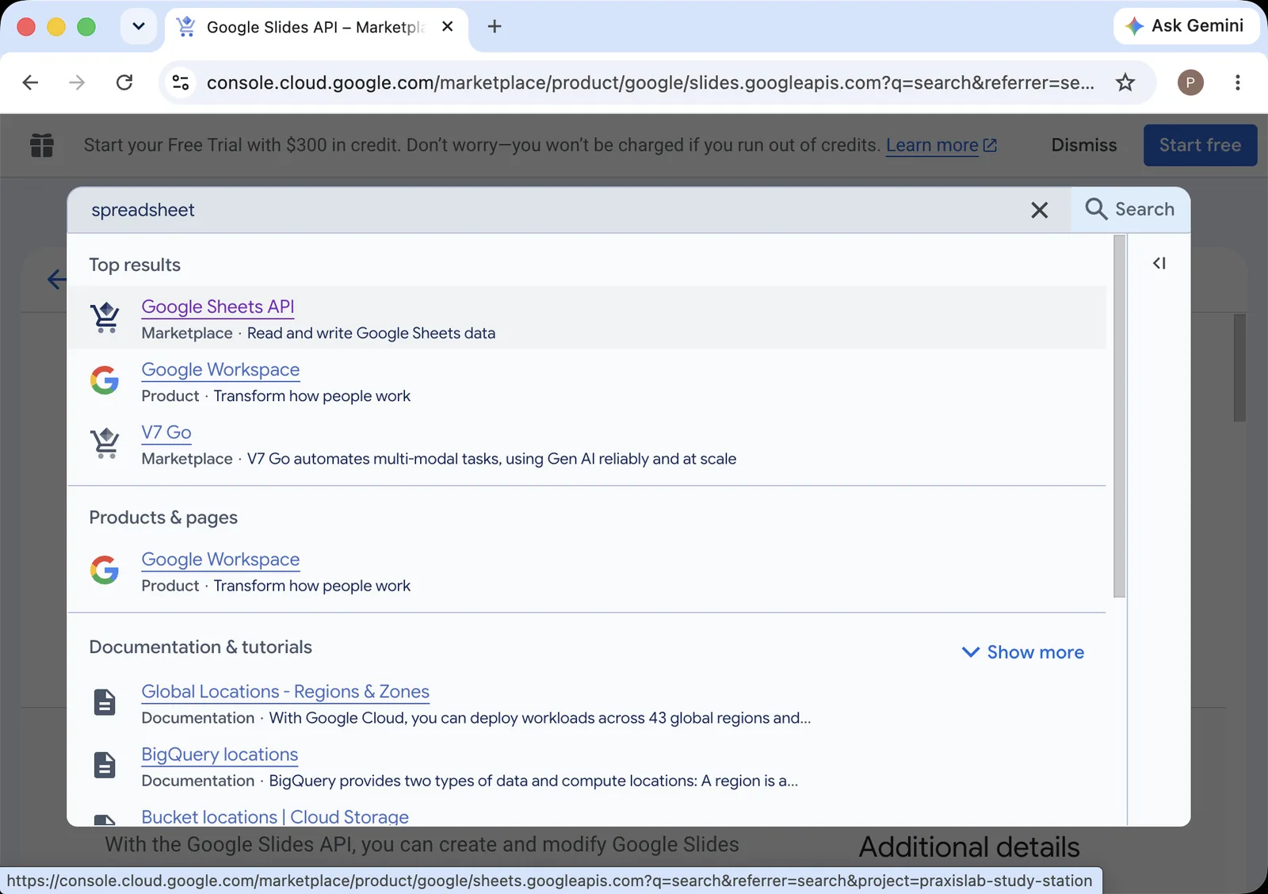Click the macOS green fullscreen button

[86, 27]
